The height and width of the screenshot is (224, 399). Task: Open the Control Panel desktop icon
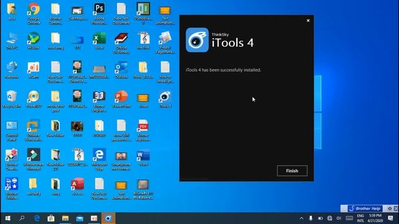12,131
